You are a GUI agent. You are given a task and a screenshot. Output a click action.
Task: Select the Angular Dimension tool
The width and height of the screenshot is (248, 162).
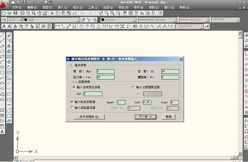98,26
